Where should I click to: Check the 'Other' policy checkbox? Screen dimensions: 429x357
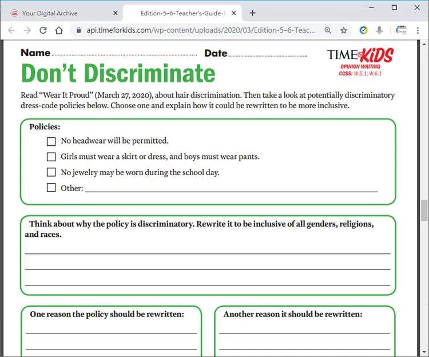coord(51,188)
